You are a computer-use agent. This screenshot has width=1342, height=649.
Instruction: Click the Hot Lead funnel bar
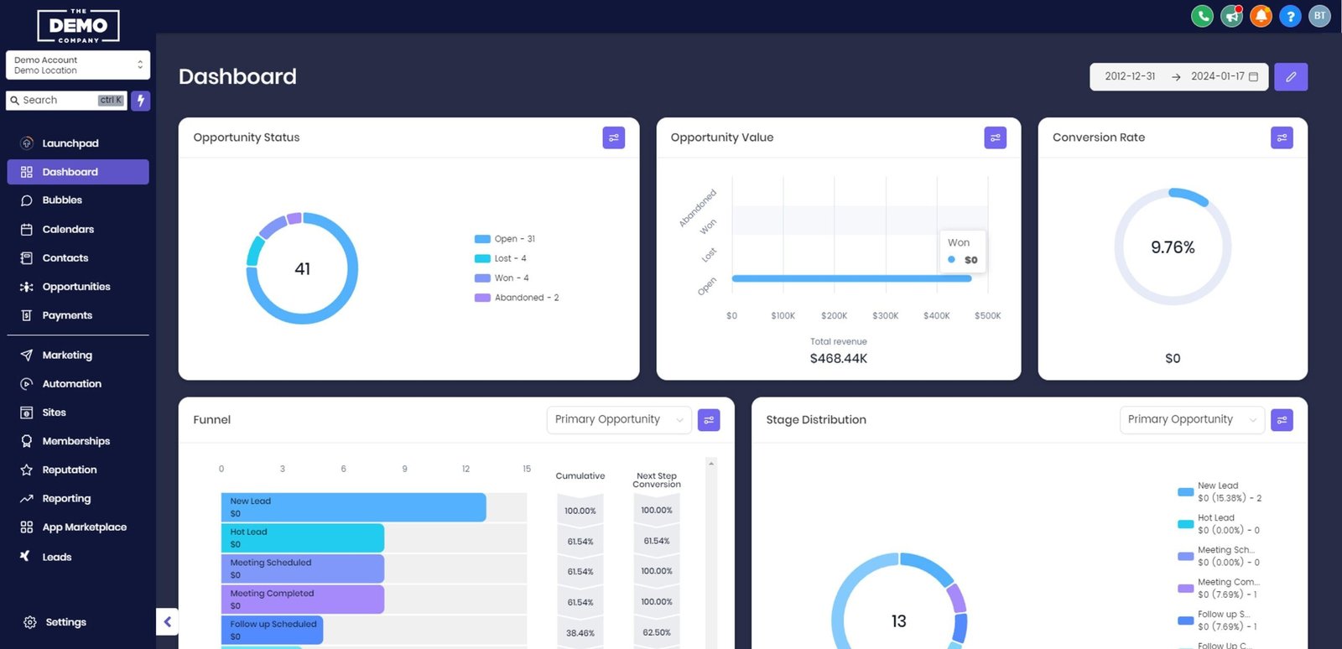(303, 538)
